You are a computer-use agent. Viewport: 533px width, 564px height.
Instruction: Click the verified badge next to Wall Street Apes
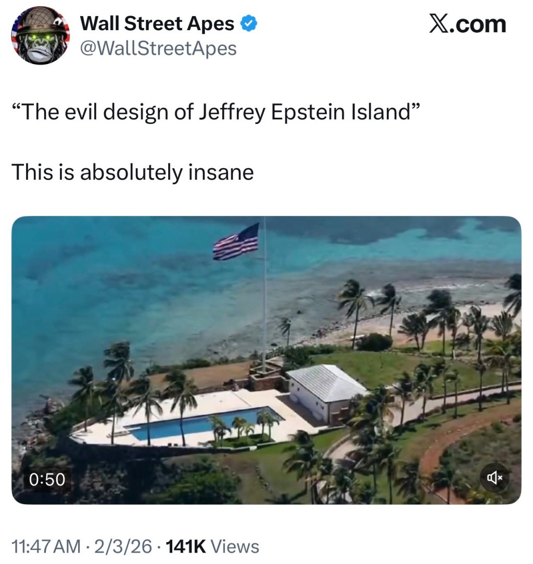(248, 22)
